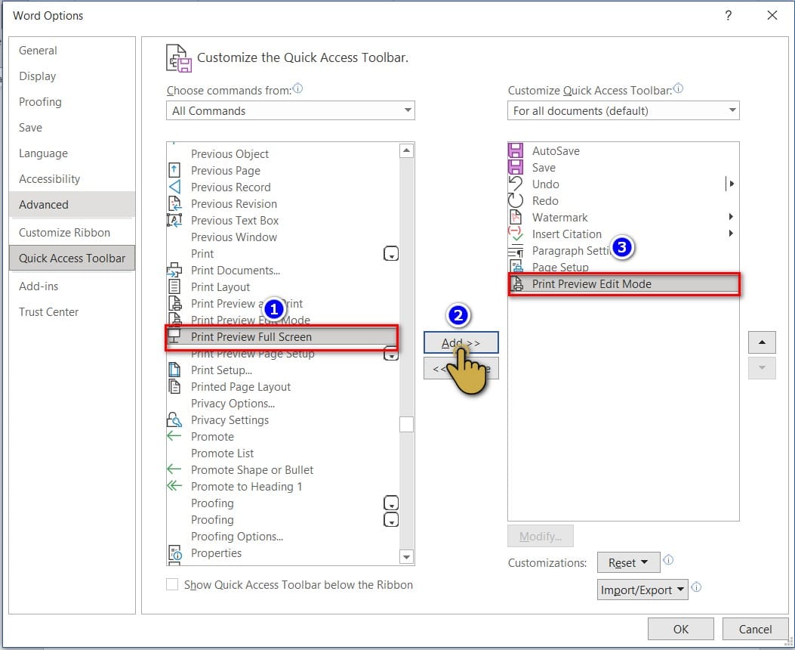This screenshot has width=795, height=650.
Task: Open the Choose commands from dropdown
Action: [291, 110]
